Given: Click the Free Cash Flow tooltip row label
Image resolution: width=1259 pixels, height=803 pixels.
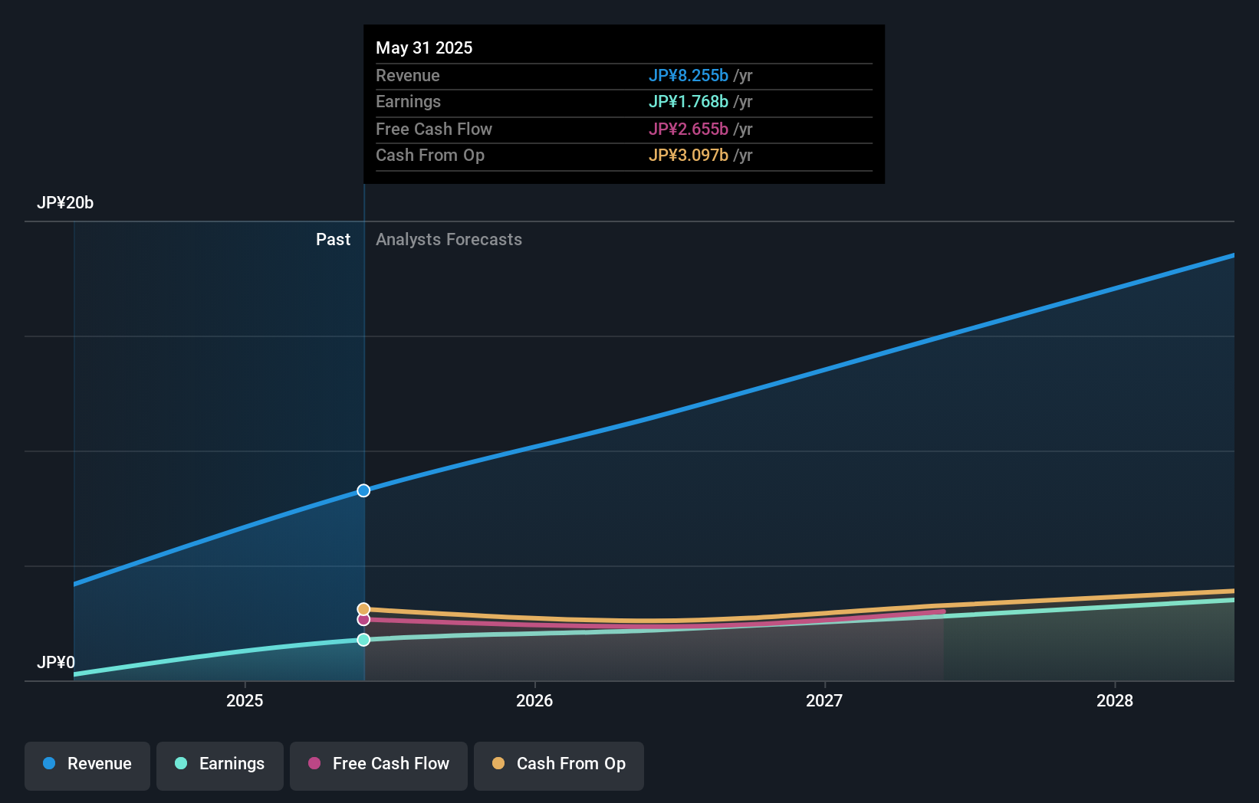Looking at the screenshot, I should pos(434,129).
